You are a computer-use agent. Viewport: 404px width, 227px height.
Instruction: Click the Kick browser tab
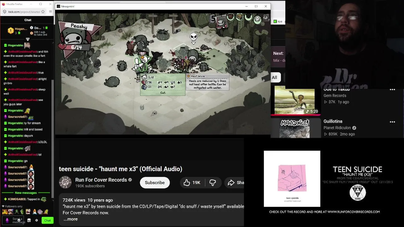pos(278,21)
